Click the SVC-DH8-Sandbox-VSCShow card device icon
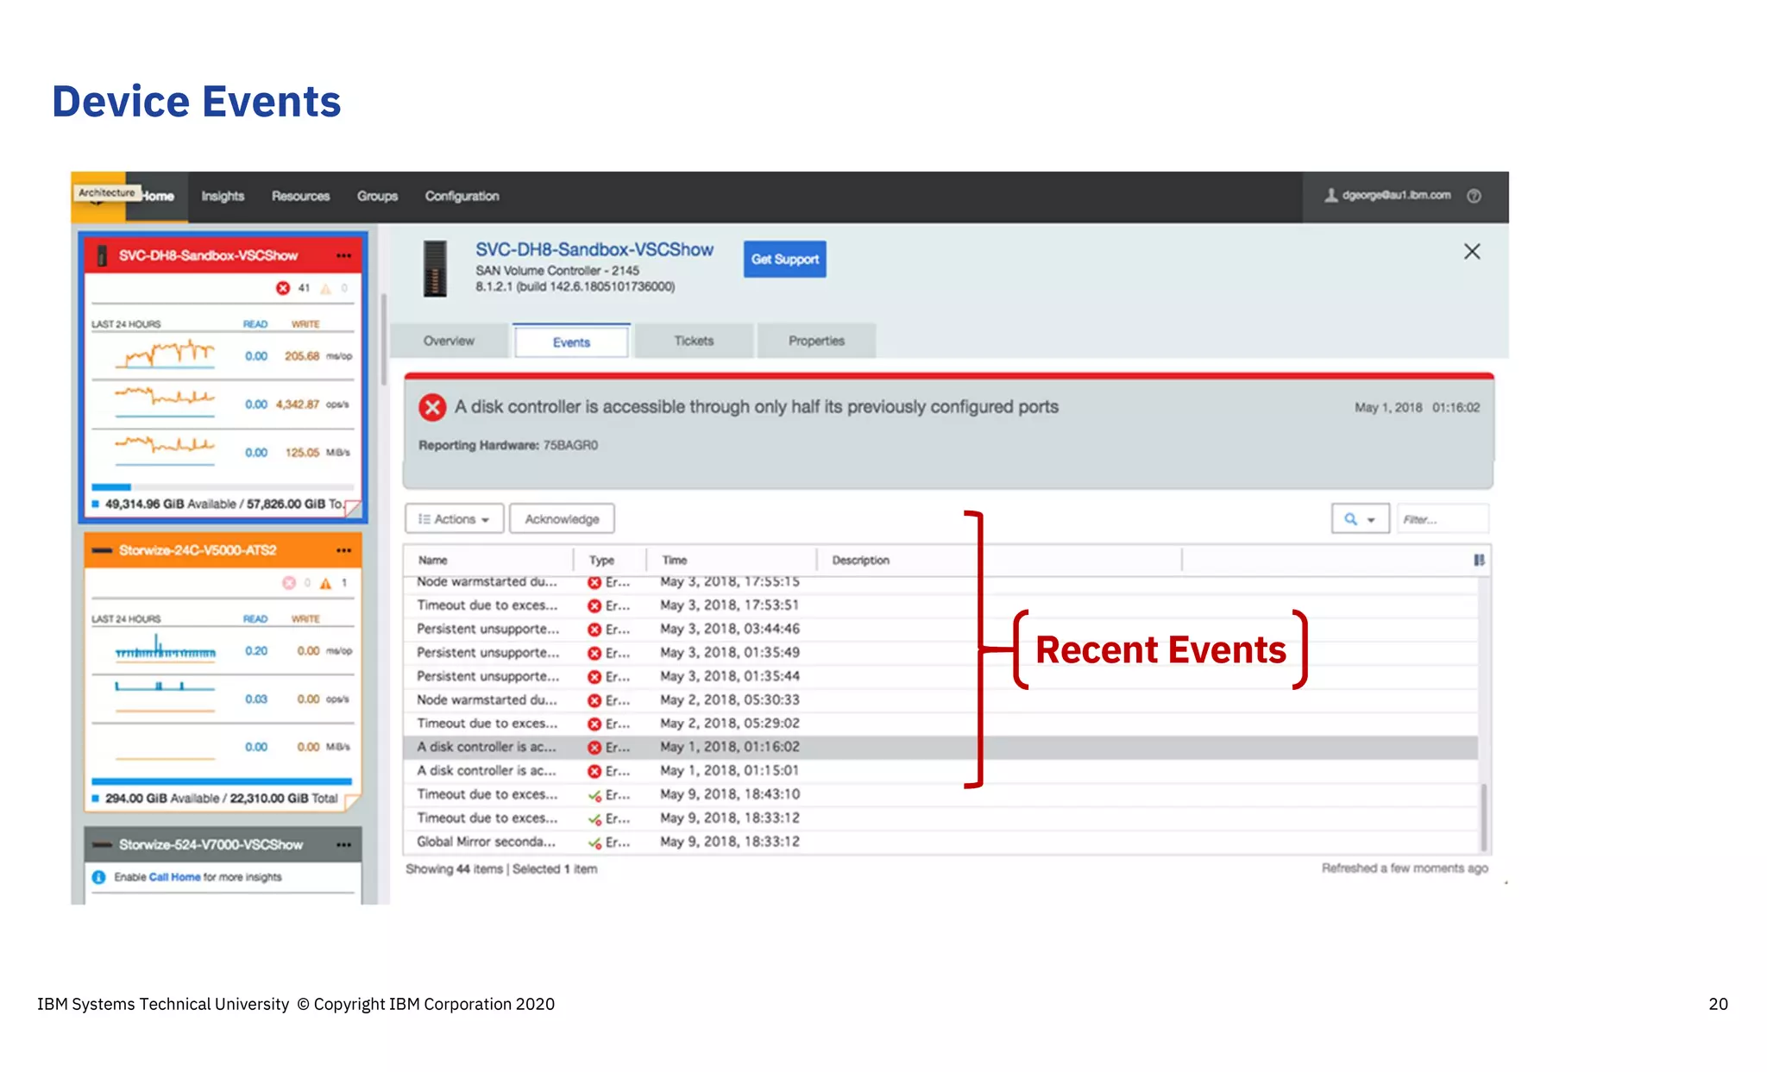Screen dimensions: 1767x1072 coord(102,255)
